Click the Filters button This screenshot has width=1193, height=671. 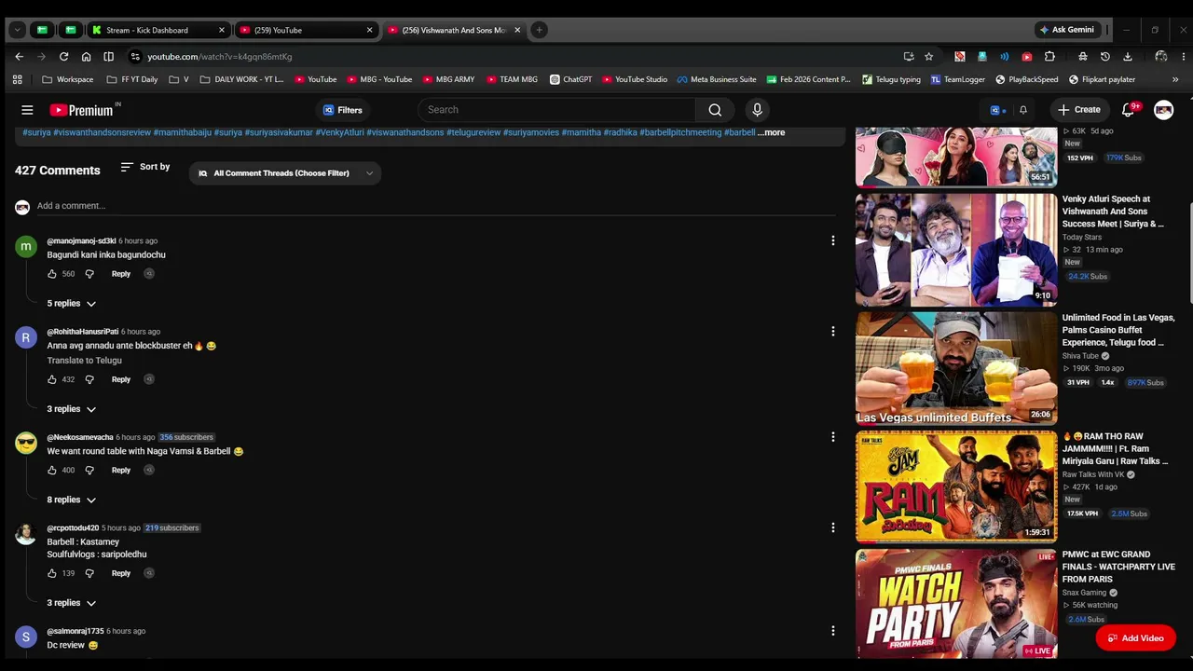coord(342,110)
